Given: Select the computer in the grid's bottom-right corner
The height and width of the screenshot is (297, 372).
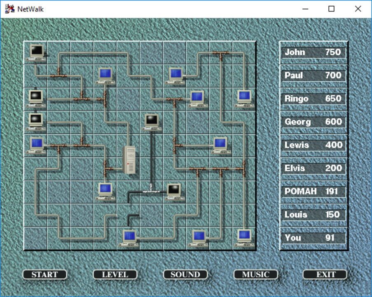Looking at the screenshot, I should coord(244,236).
